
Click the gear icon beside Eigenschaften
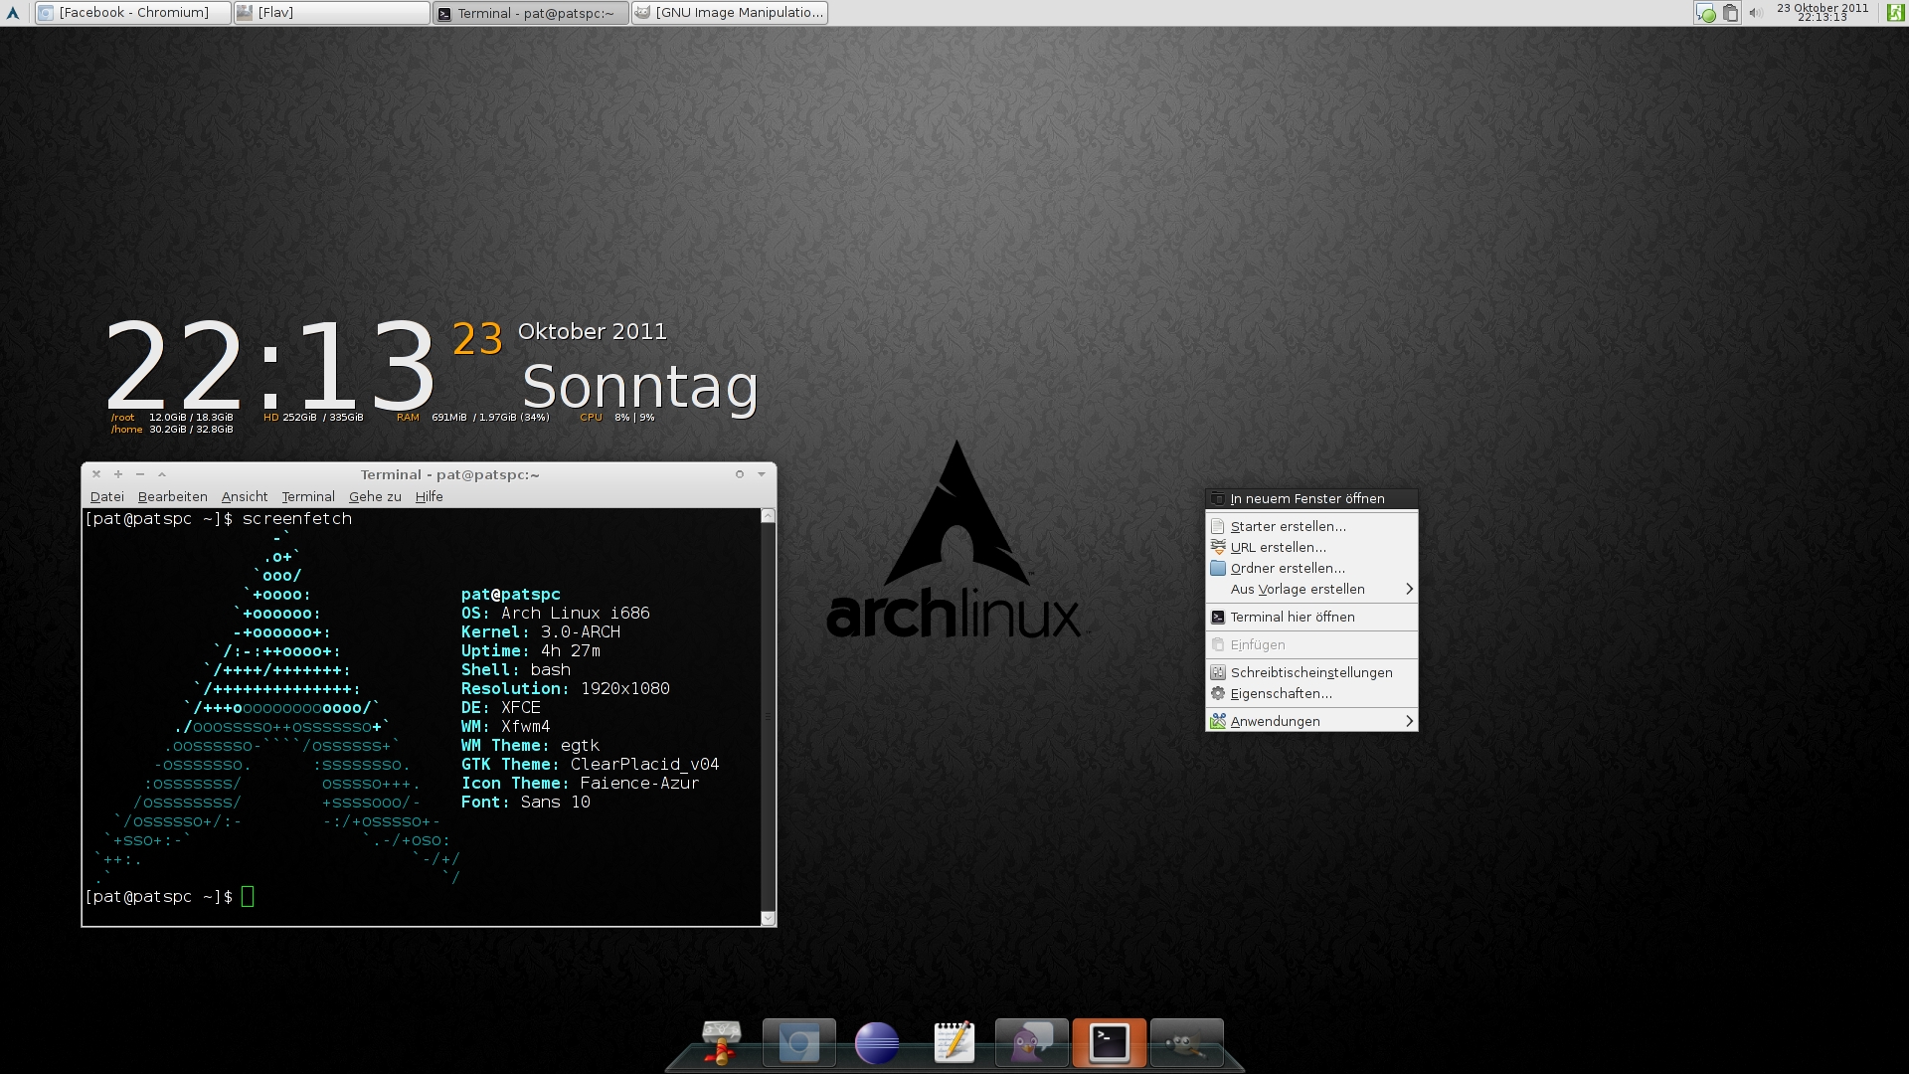pyautogui.click(x=1218, y=694)
